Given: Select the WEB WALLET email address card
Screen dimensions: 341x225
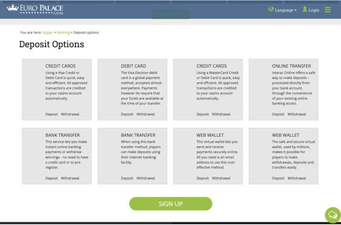Looking at the screenshot, I should tap(208, 156).
